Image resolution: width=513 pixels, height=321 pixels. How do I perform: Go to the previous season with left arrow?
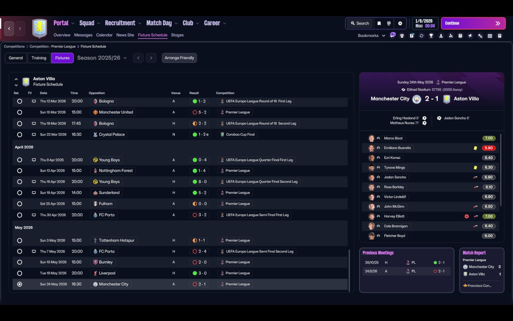pos(138,58)
